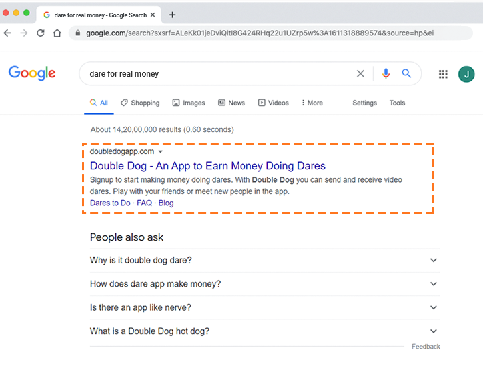Switch to the Videos tab
This screenshot has height=368, width=483.
coord(274,103)
